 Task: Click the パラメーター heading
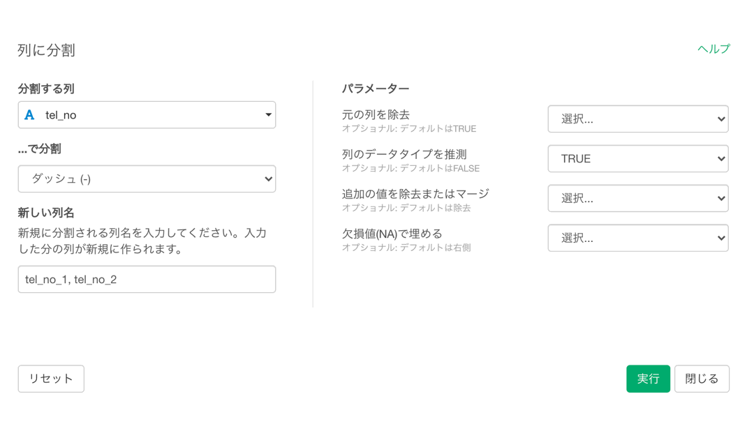376,89
